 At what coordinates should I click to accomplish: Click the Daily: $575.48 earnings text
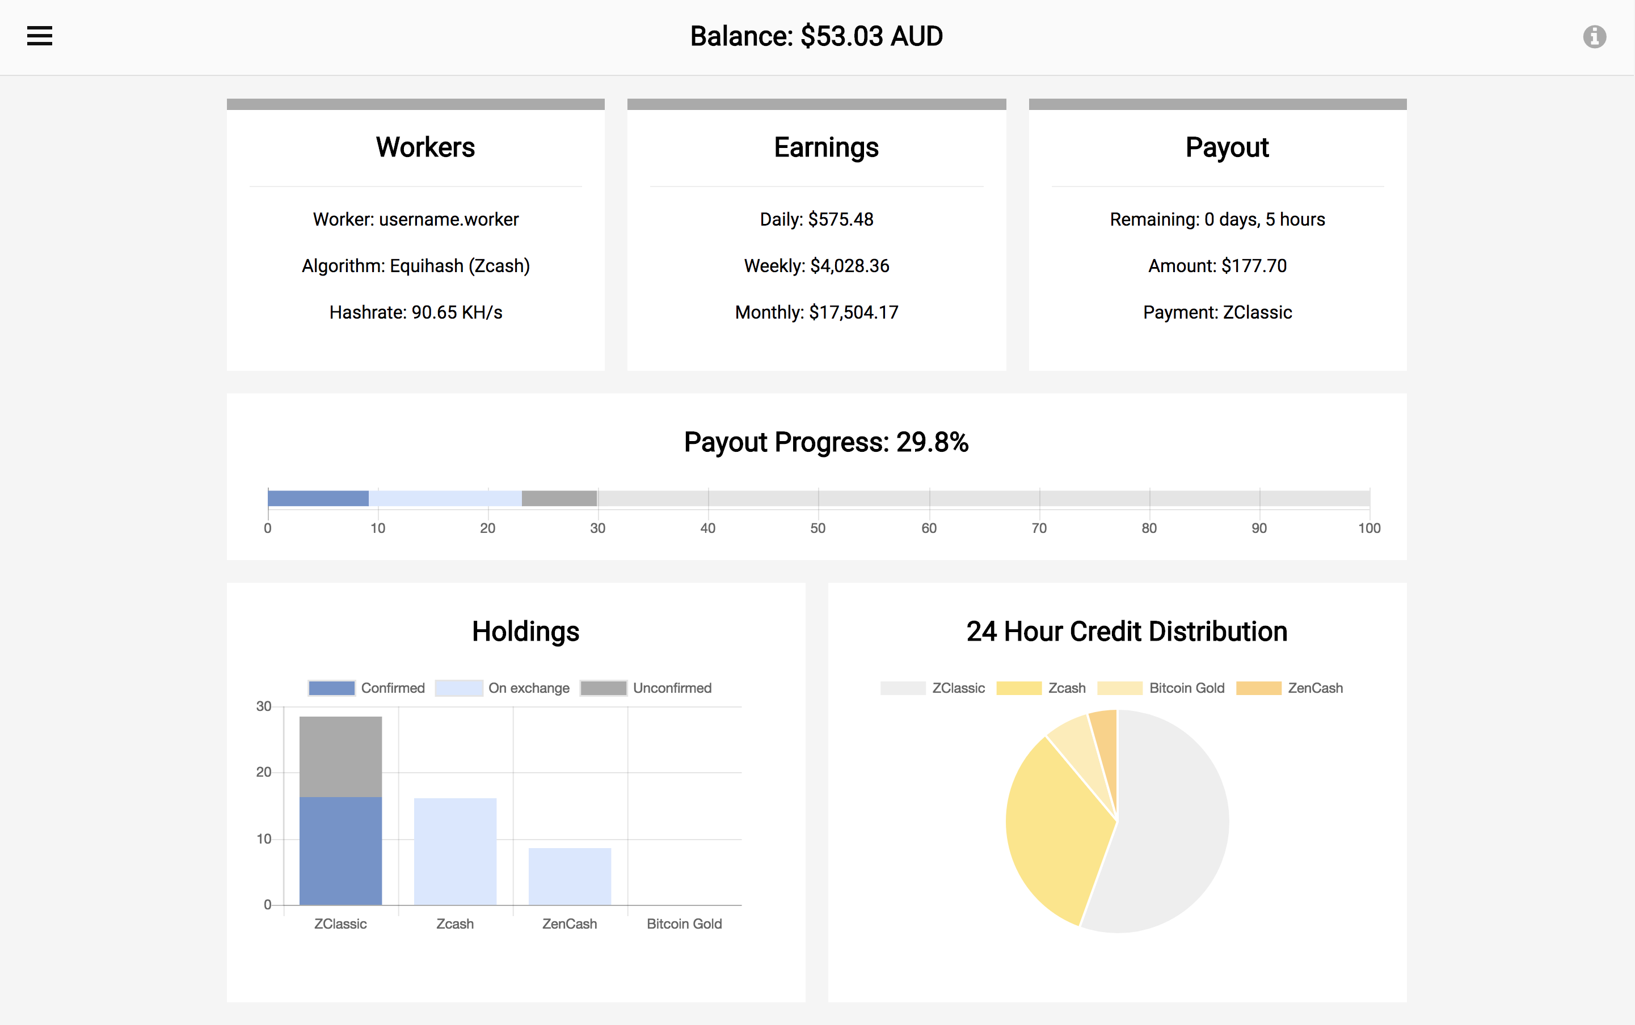click(x=817, y=219)
